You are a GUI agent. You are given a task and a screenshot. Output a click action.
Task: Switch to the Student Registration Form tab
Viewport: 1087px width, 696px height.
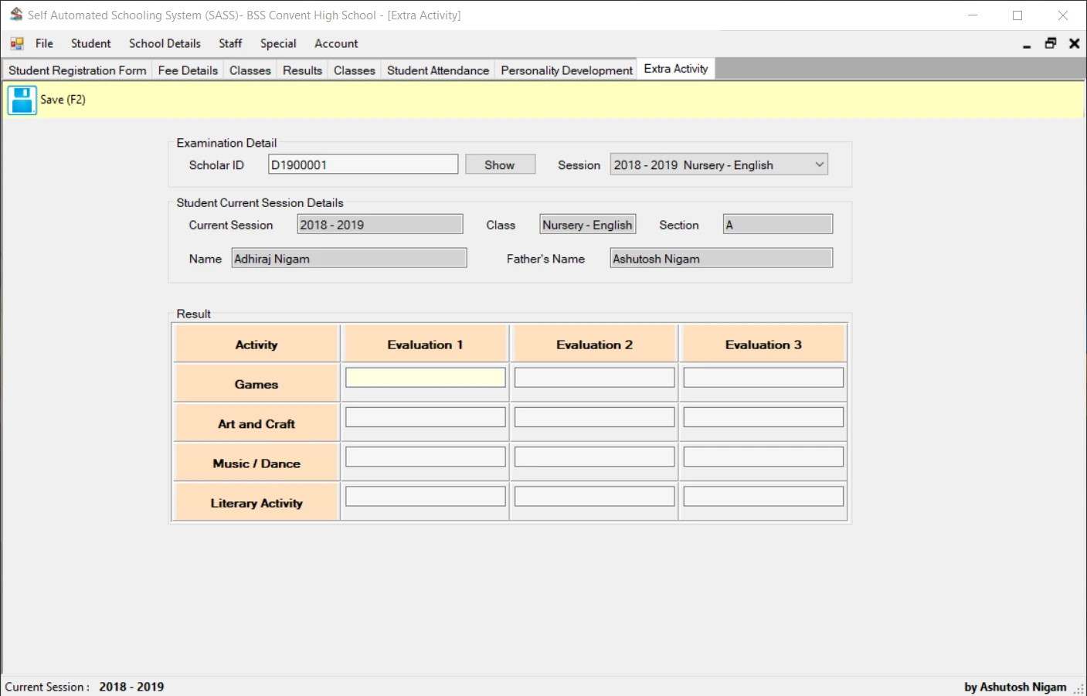click(x=76, y=70)
